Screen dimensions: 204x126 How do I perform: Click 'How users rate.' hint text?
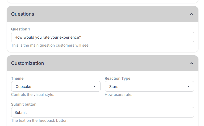coord(118,94)
